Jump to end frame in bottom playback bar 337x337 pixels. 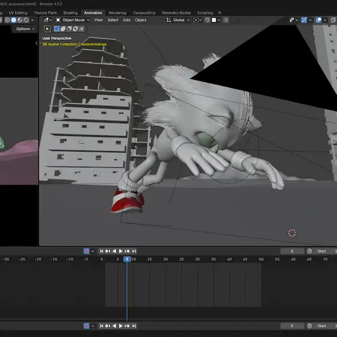[x=134, y=326]
